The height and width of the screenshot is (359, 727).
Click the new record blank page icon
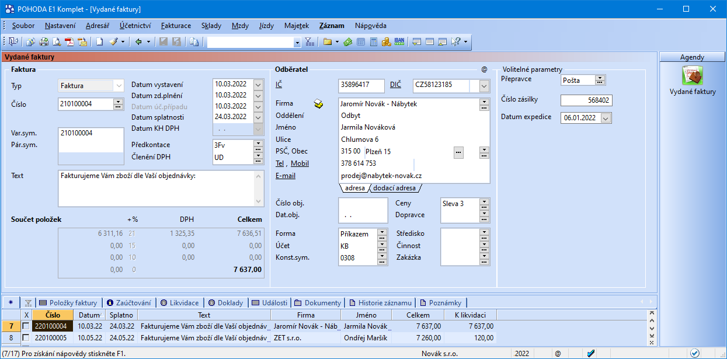(x=100, y=41)
